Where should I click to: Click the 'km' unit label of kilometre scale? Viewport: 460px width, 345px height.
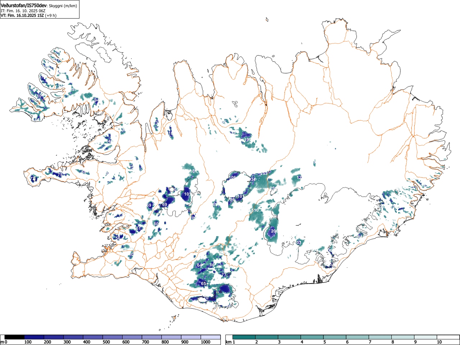point(228,342)
